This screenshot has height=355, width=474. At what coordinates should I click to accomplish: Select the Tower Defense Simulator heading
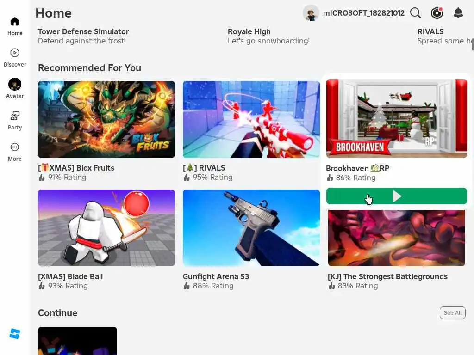pos(83,31)
